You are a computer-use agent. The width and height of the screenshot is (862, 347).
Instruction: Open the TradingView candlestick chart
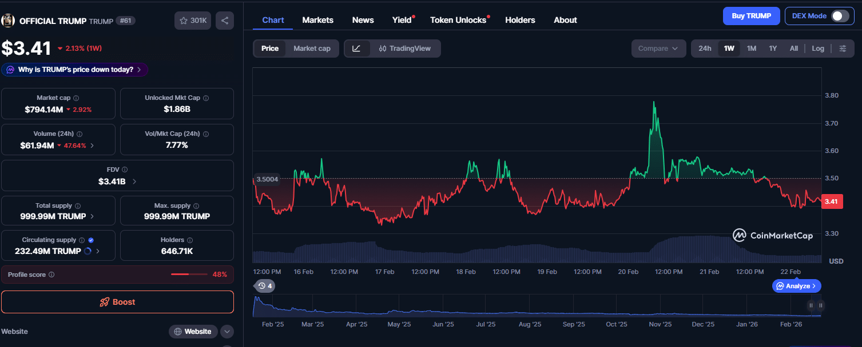click(x=404, y=49)
